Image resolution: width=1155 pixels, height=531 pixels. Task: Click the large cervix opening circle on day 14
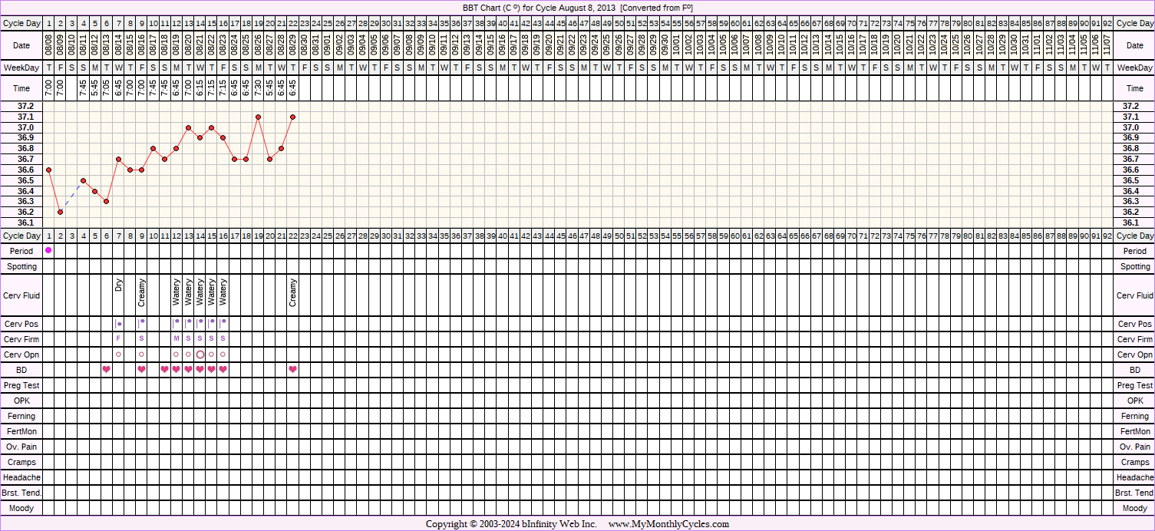tap(200, 355)
